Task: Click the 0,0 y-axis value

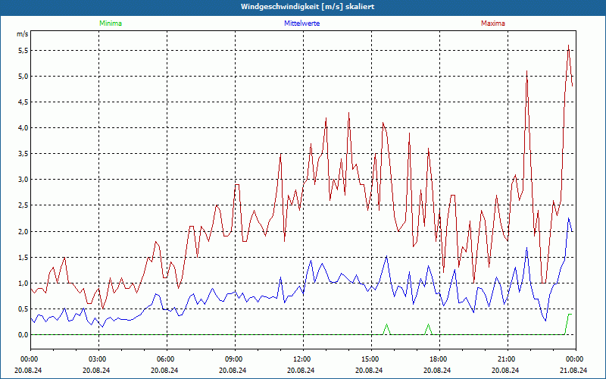Action: point(23,335)
